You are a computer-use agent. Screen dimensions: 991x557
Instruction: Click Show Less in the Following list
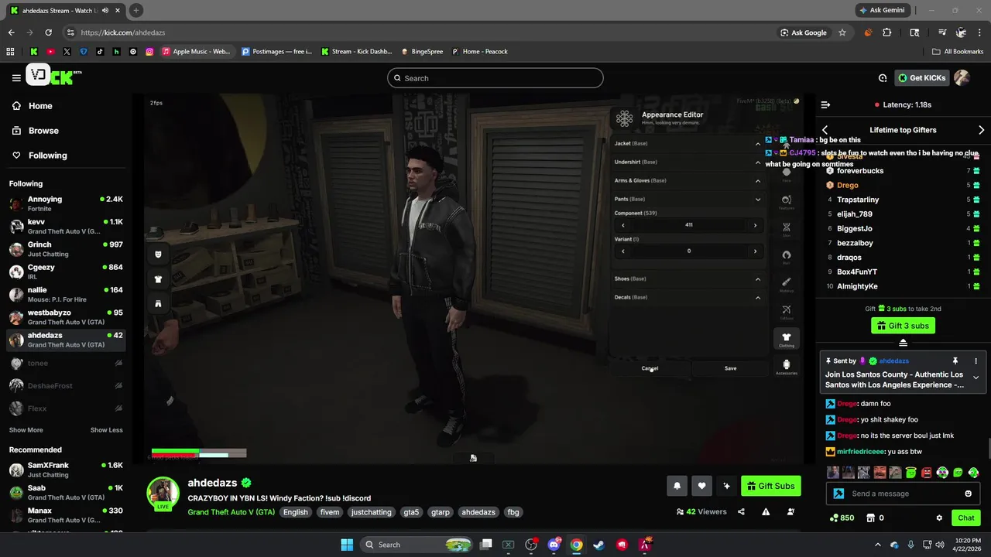coord(106,430)
